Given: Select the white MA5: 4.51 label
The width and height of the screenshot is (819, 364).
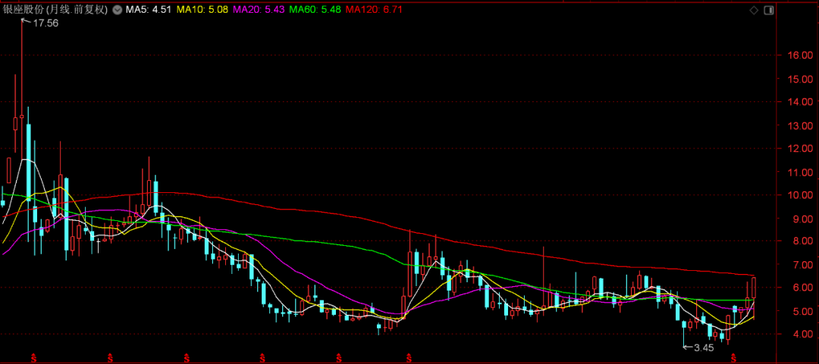Looking at the screenshot, I should click(x=147, y=10).
